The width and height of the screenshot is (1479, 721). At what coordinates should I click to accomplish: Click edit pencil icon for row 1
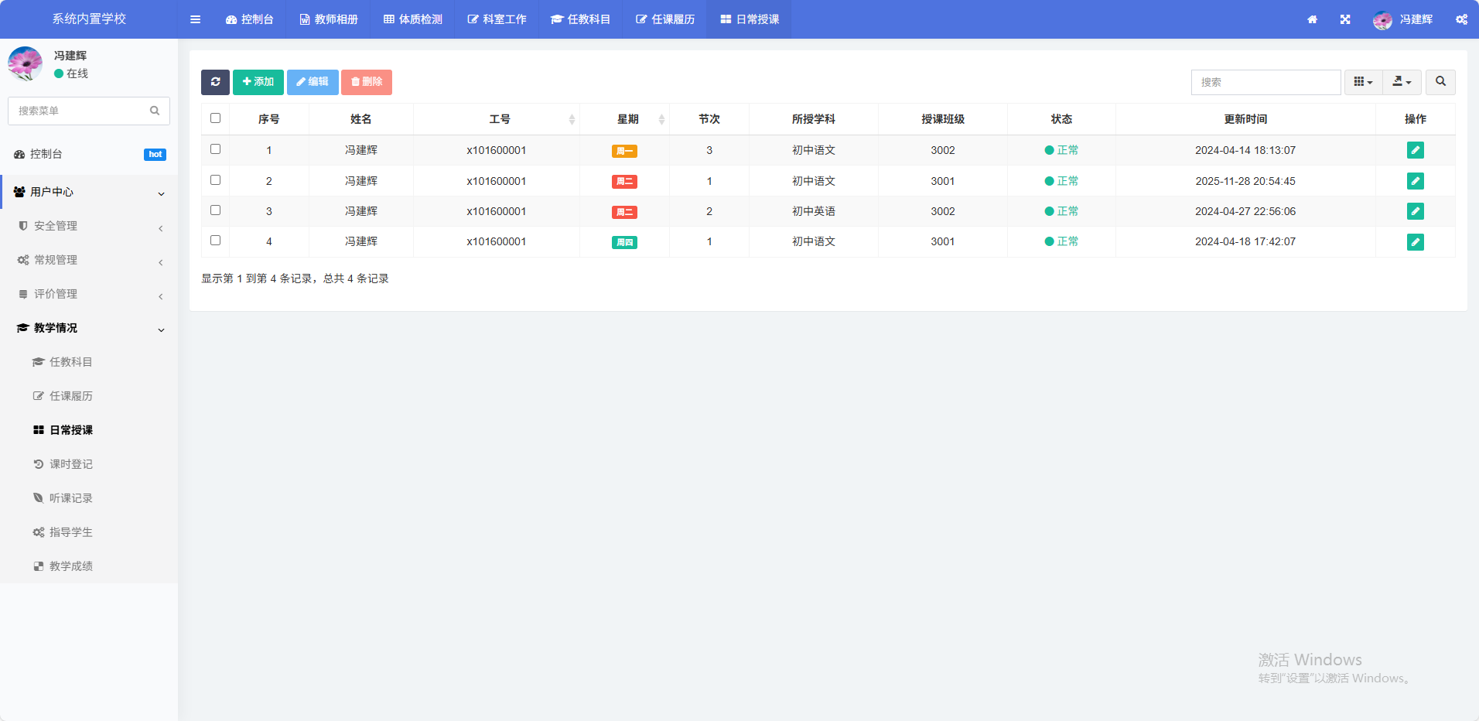(1415, 150)
